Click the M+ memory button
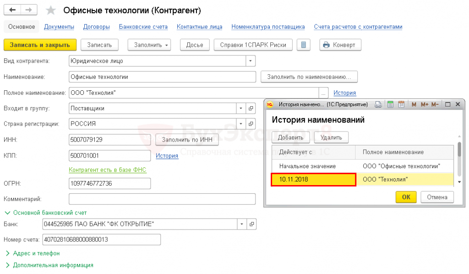The image size is (469, 274). click(x=425, y=104)
